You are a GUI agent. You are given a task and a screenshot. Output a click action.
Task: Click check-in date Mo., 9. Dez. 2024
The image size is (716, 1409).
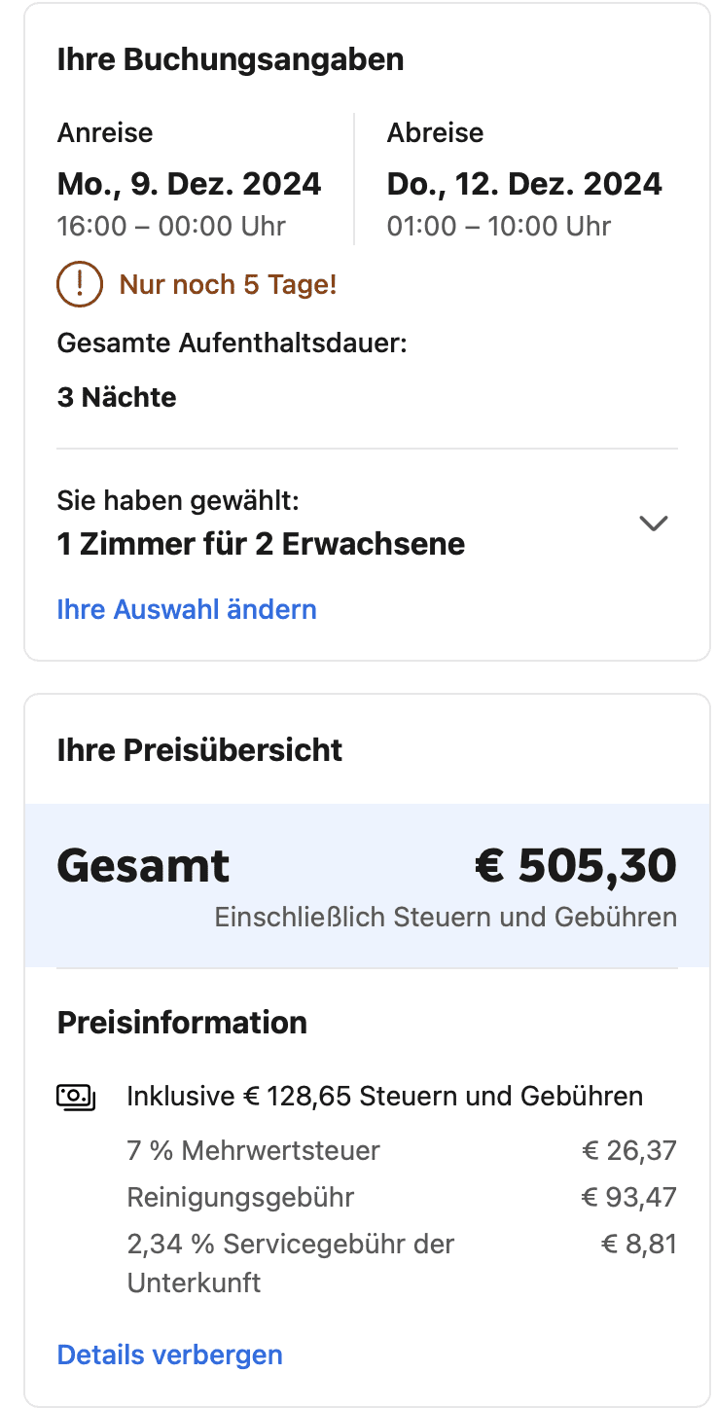189,184
